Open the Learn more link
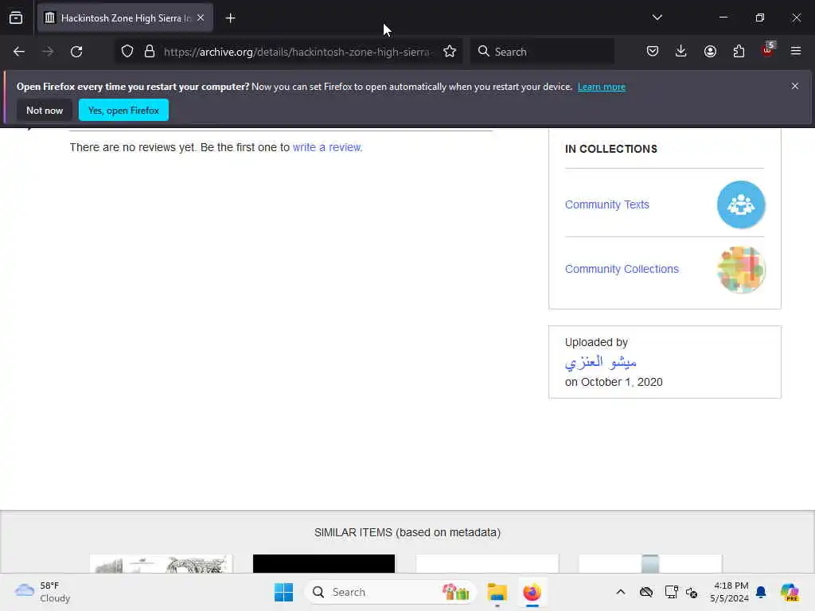This screenshot has height=611, width=815. pyautogui.click(x=602, y=87)
